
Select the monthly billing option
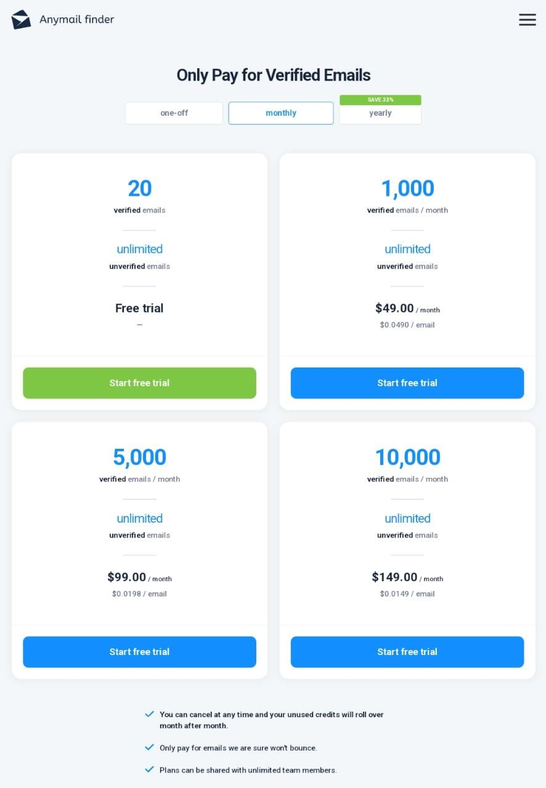click(x=281, y=113)
